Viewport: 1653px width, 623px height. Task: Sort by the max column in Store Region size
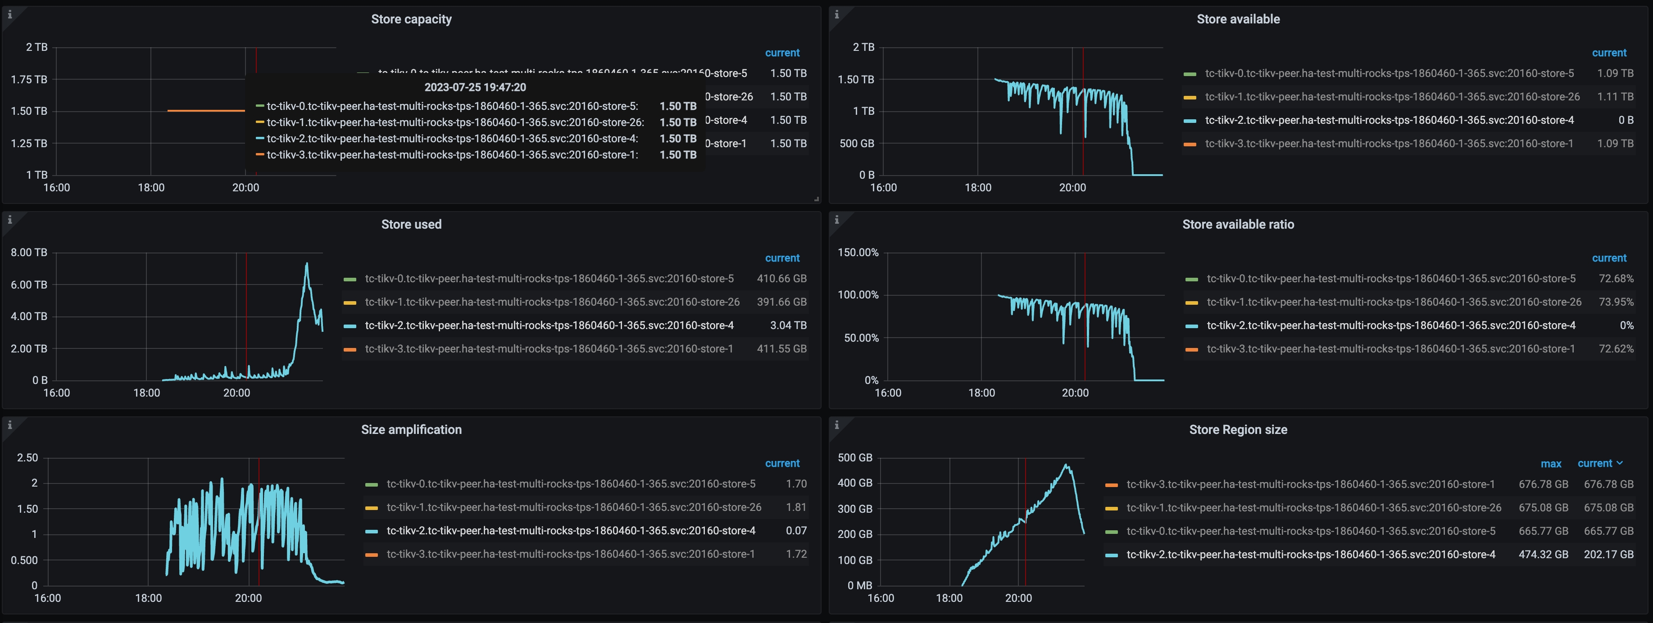1551,463
